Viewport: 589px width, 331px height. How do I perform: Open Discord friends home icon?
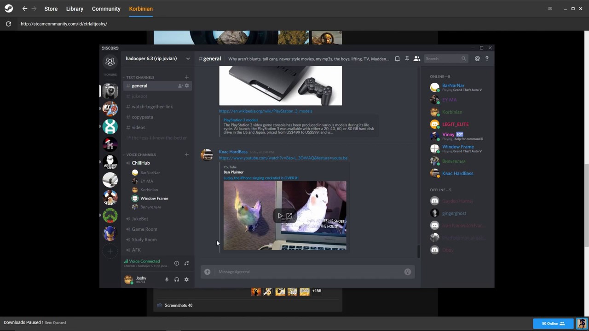[x=110, y=62]
